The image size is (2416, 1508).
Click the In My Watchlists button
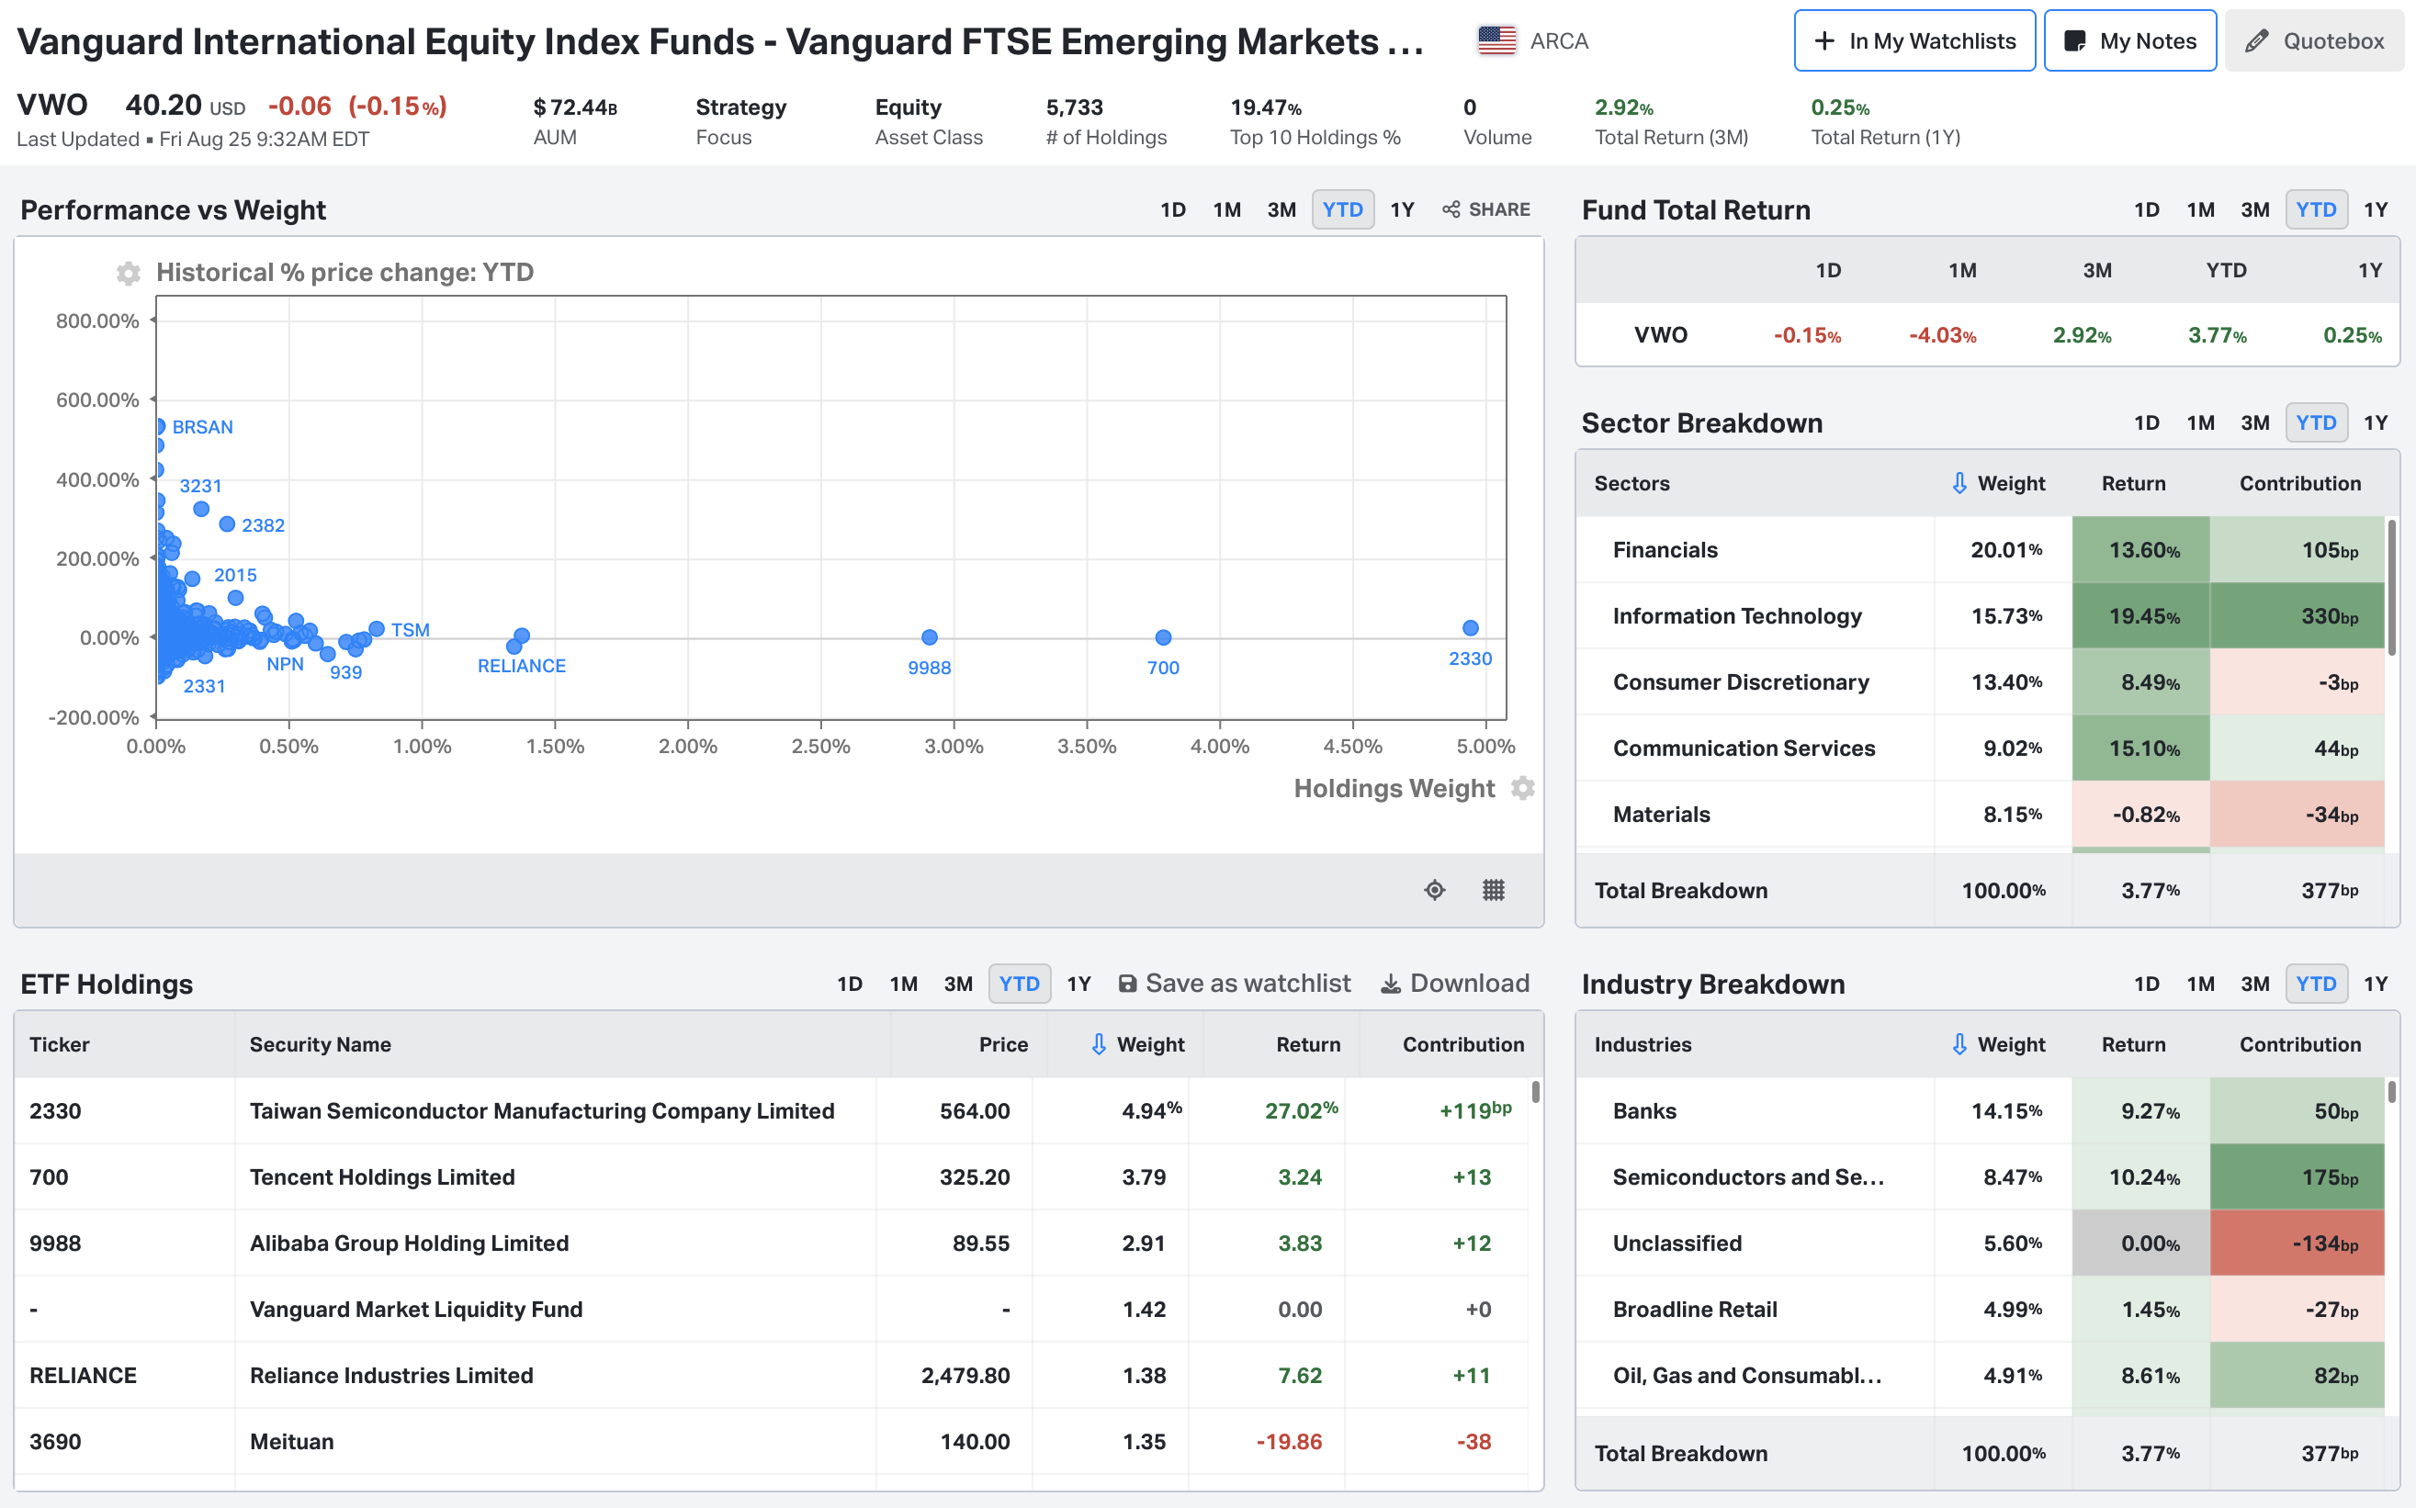pos(1914,41)
